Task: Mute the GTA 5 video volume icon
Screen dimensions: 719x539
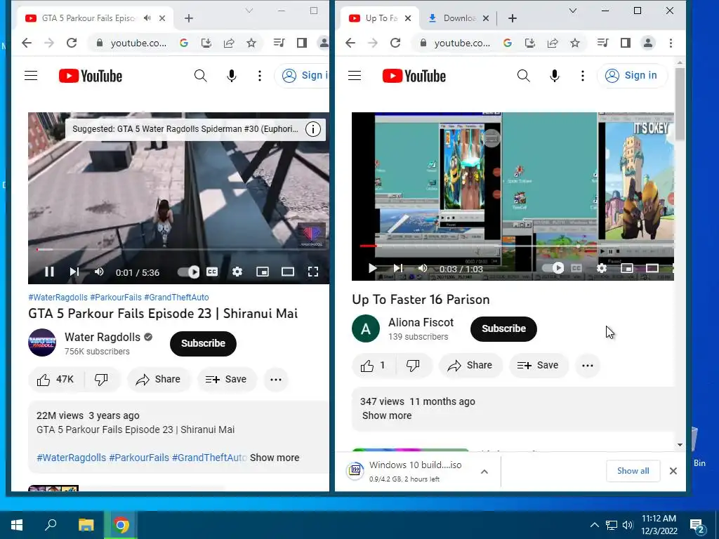Action: [98, 272]
